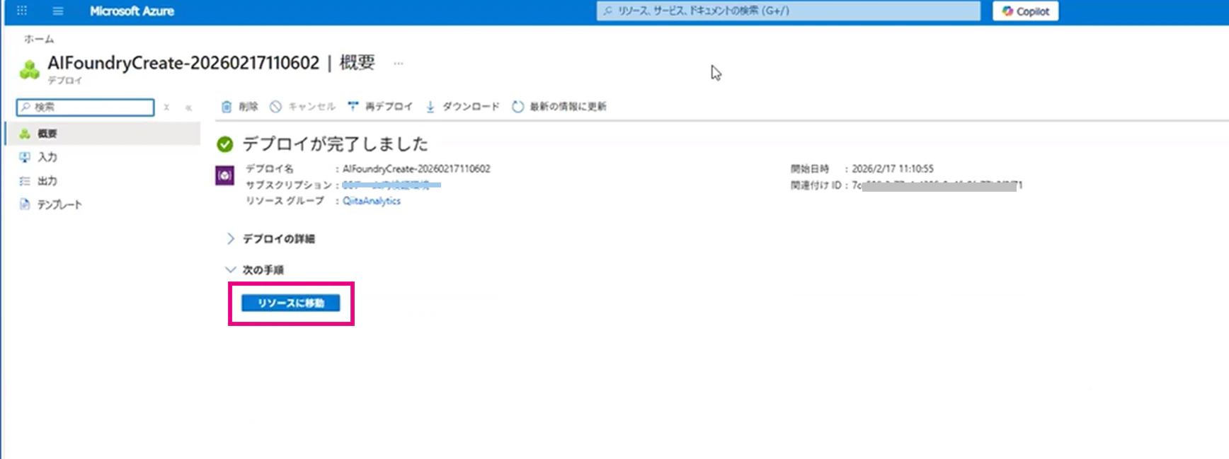1229x459 pixels.
Task: Click the 削除 trash toolbar button
Action: click(240, 107)
